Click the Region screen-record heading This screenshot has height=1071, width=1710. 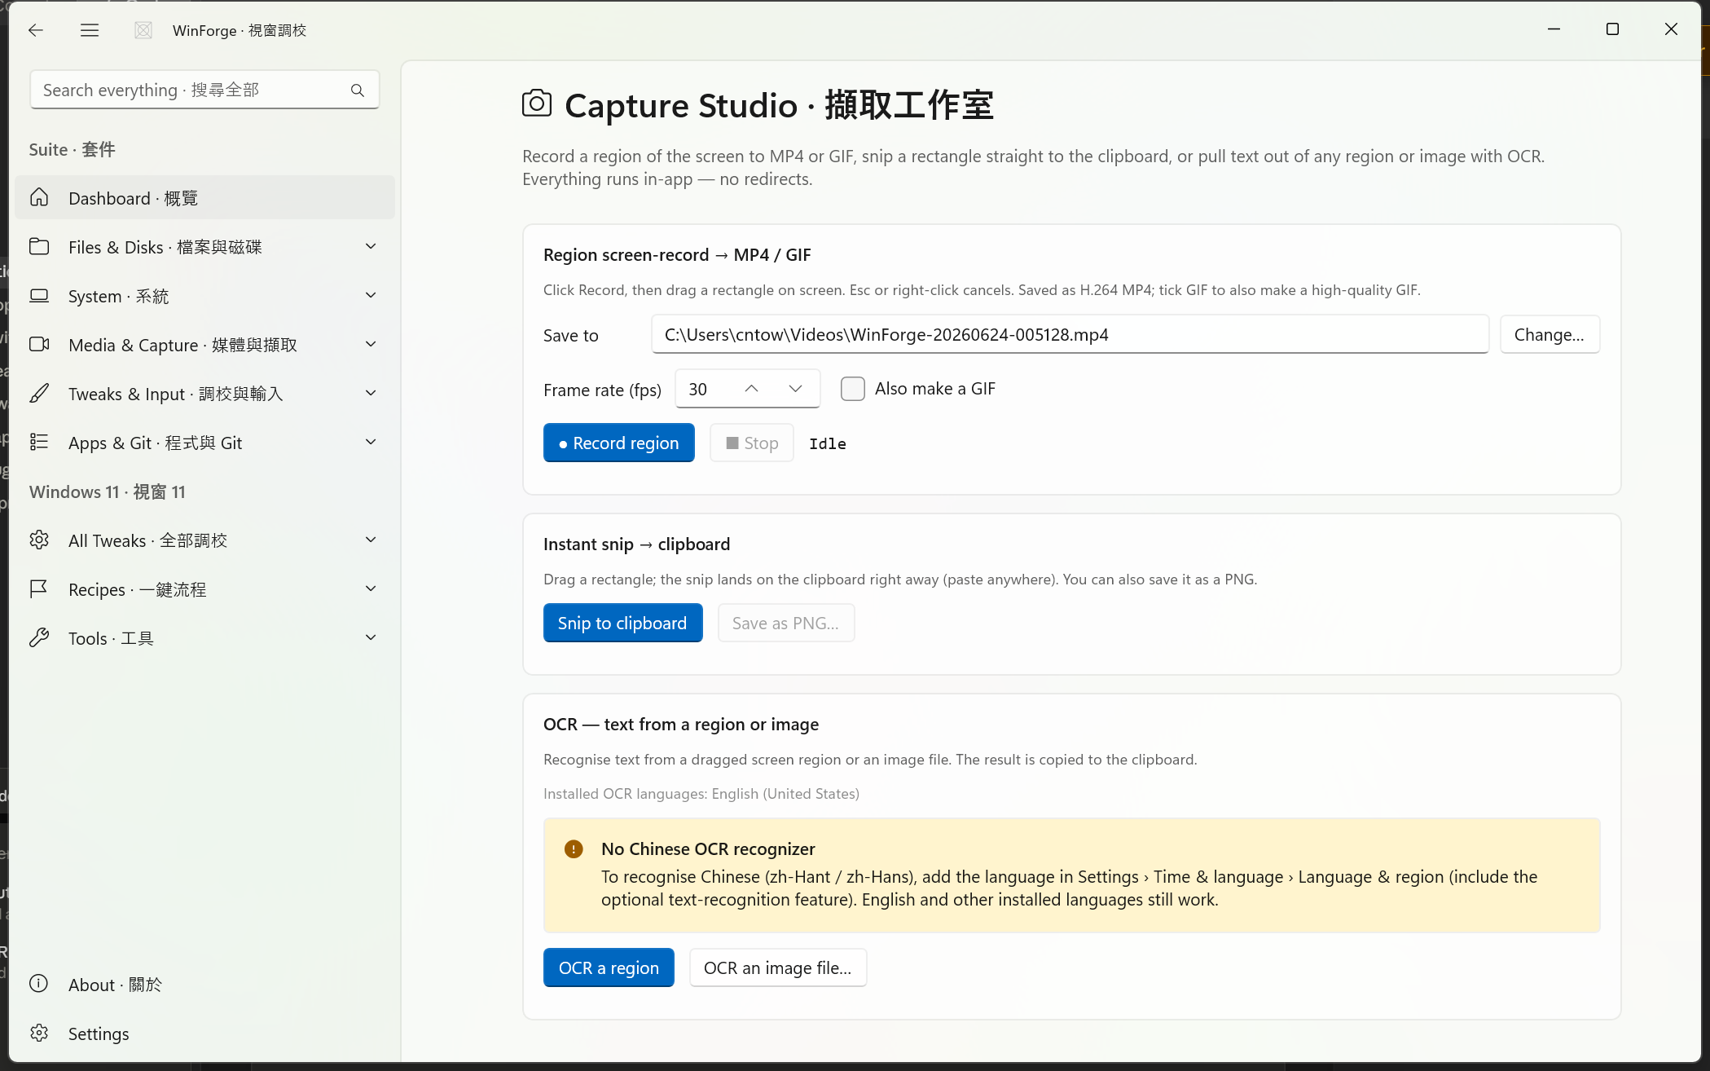coord(677,254)
